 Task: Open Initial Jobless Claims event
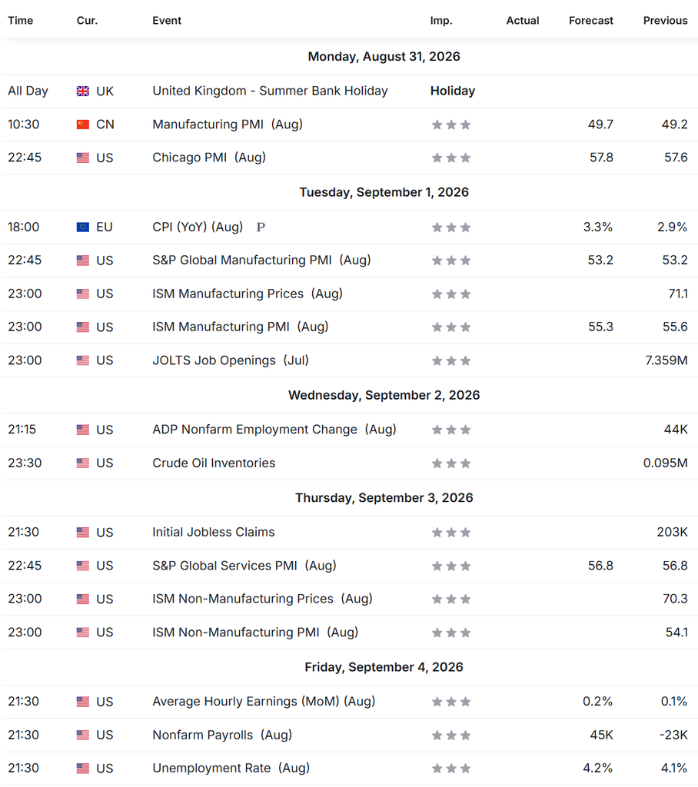(214, 532)
